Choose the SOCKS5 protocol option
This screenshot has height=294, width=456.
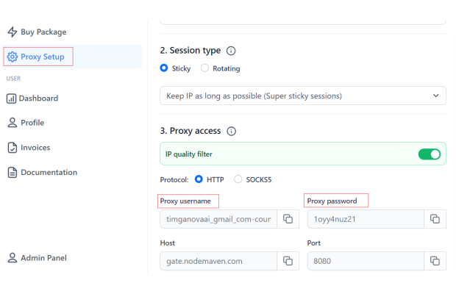238,179
